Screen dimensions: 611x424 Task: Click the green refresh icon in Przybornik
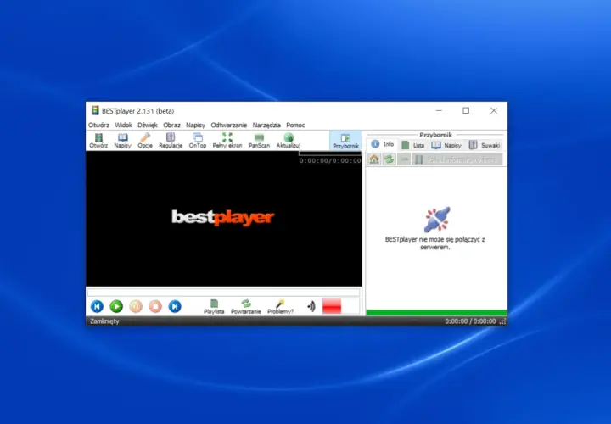[389, 159]
